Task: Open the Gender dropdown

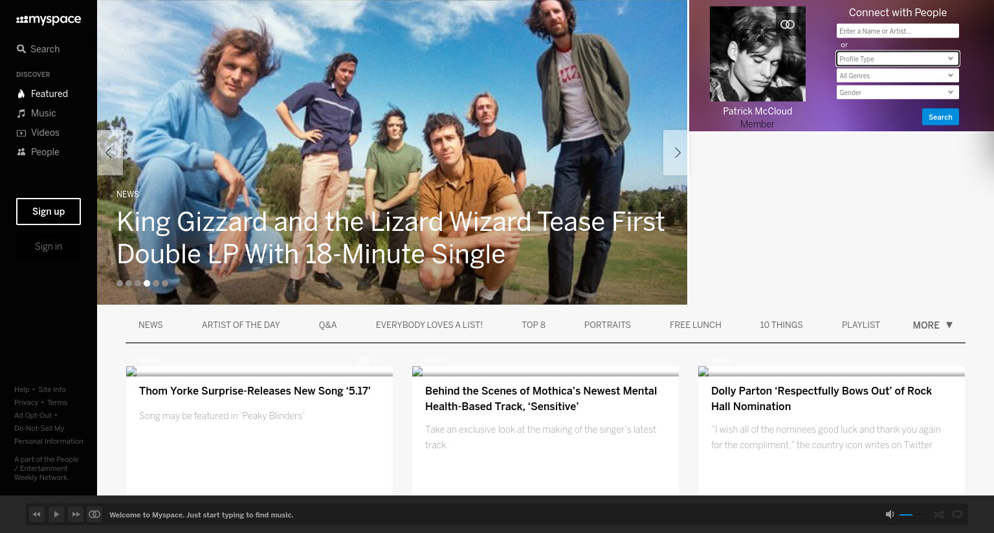Action: [898, 92]
